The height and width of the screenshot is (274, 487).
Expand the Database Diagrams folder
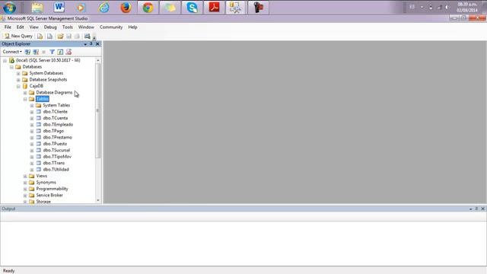point(25,93)
